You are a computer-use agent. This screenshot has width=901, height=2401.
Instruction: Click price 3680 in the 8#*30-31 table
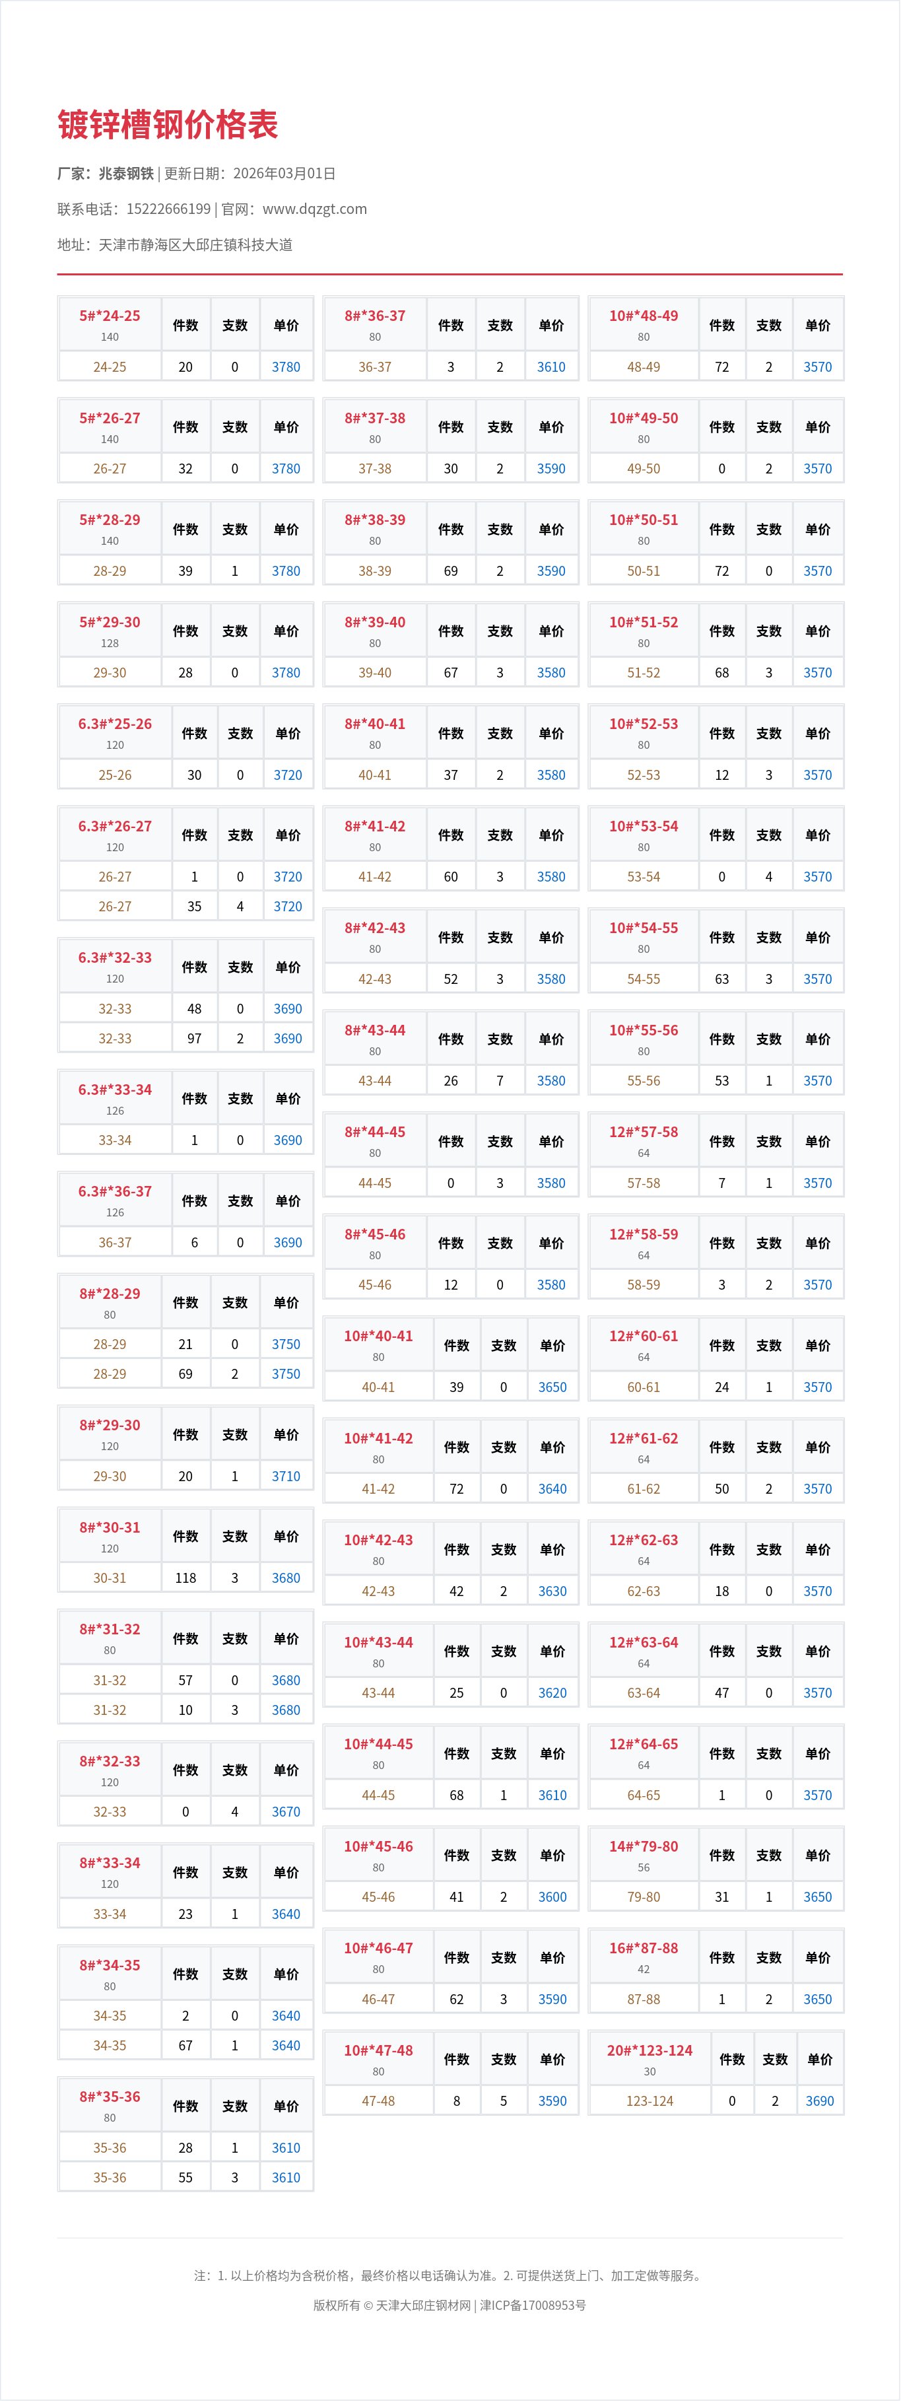pos(286,1578)
